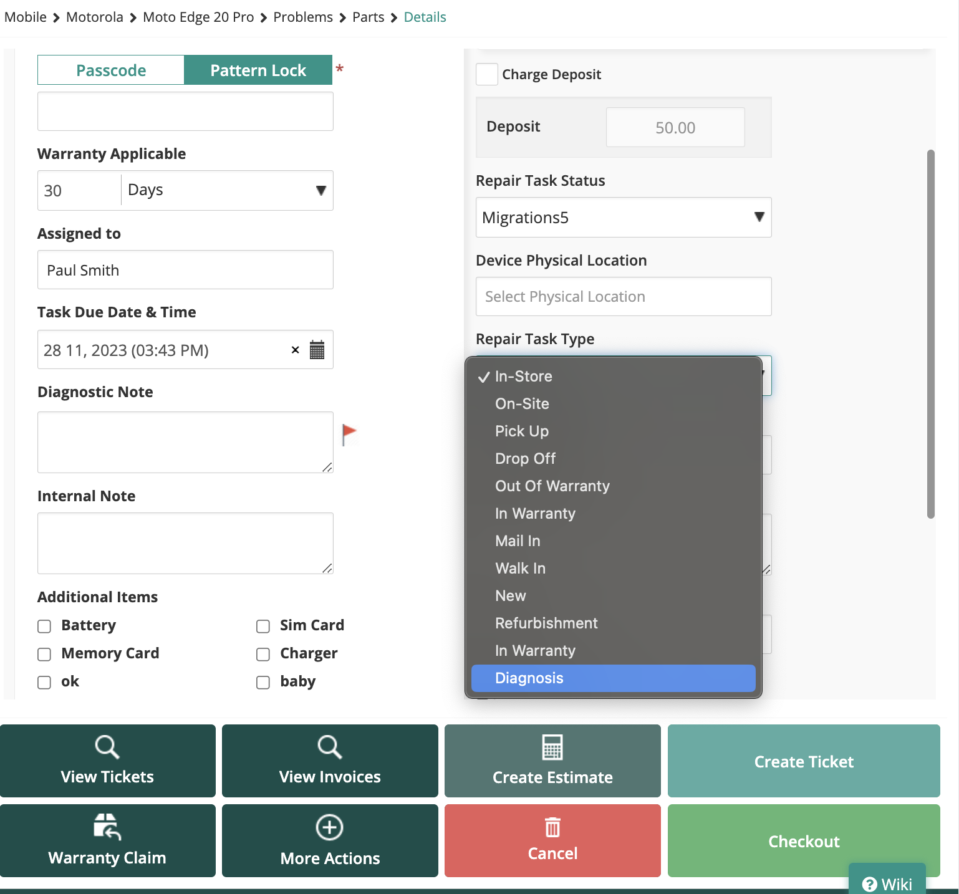Check the Memory Card item

44,654
